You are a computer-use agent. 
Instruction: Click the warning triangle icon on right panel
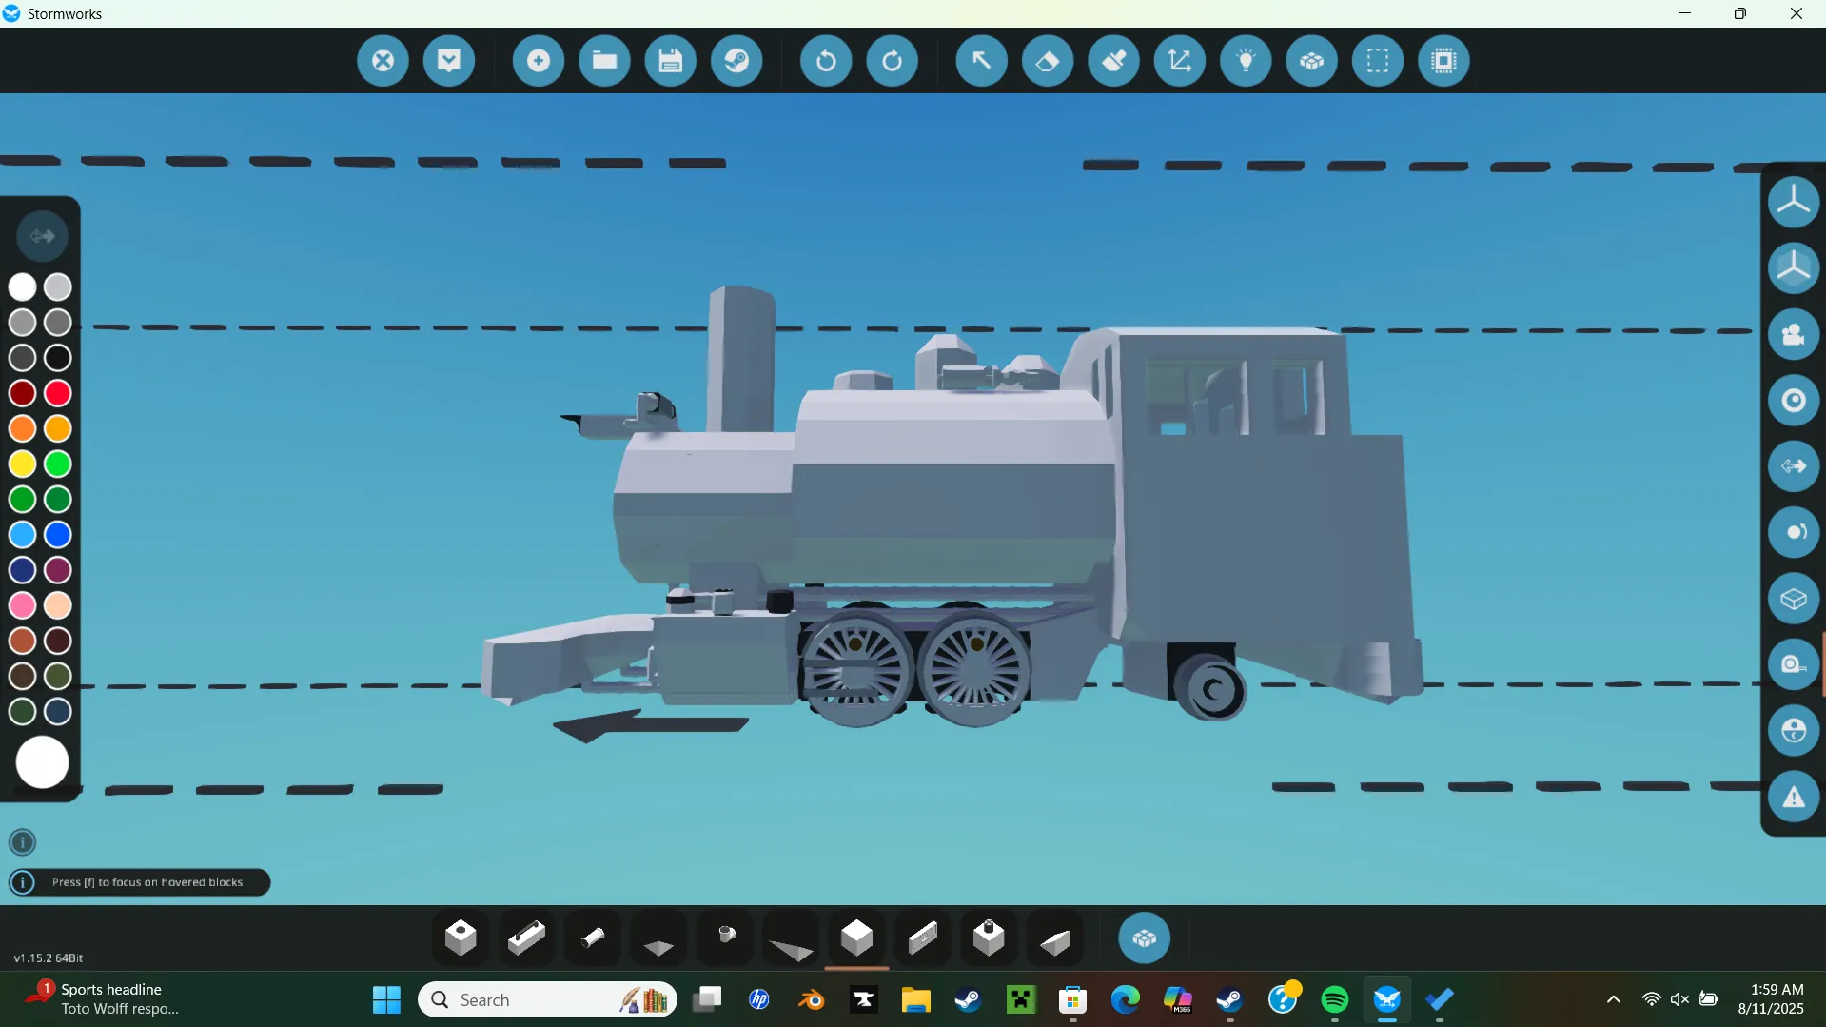click(1793, 797)
